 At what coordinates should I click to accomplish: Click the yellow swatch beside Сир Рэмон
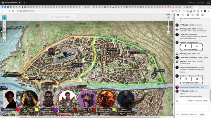pyautogui.click(x=37, y=109)
